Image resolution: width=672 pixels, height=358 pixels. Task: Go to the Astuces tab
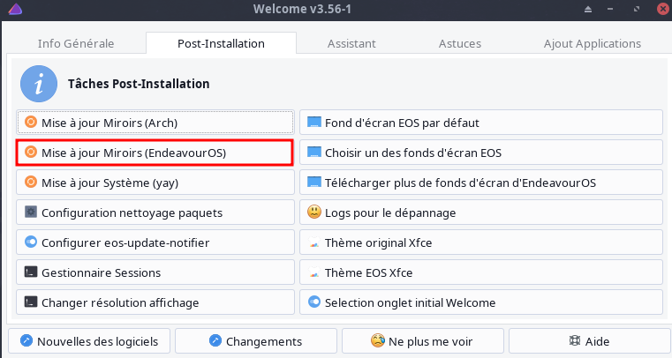coord(459,43)
